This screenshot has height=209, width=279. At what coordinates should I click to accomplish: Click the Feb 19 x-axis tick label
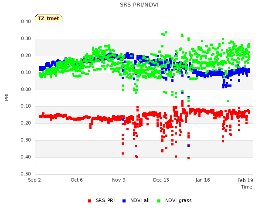coord(245,180)
